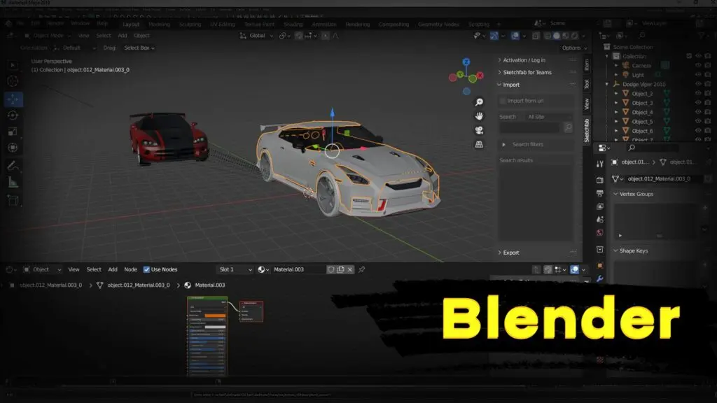The image size is (717, 403).
Task: Expand the Sketchfab for Teams panel
Action: [x=527, y=73]
